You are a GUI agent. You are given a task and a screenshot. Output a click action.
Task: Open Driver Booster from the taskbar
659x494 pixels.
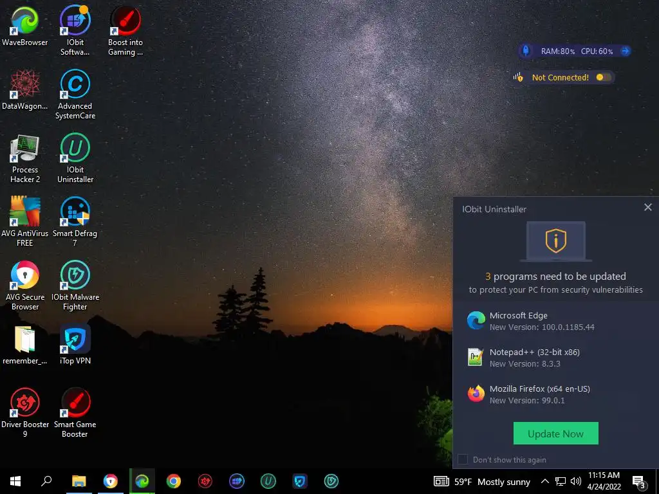205,481
